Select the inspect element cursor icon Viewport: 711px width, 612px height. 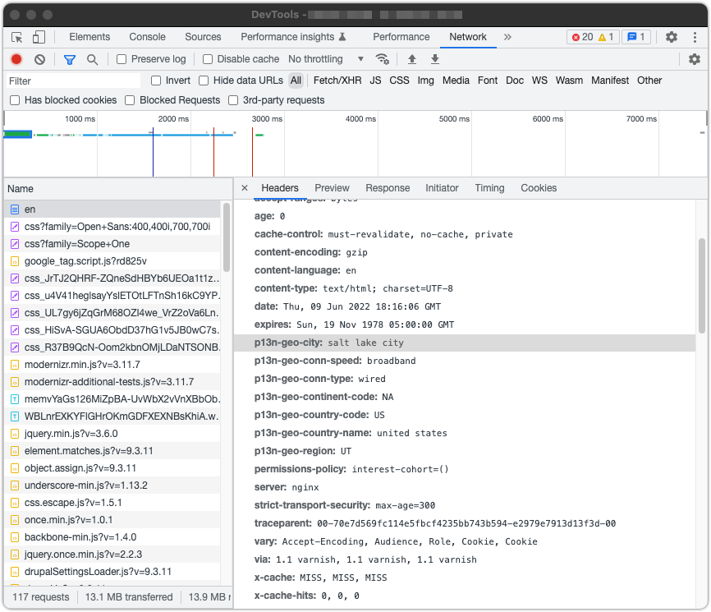pyautogui.click(x=15, y=37)
